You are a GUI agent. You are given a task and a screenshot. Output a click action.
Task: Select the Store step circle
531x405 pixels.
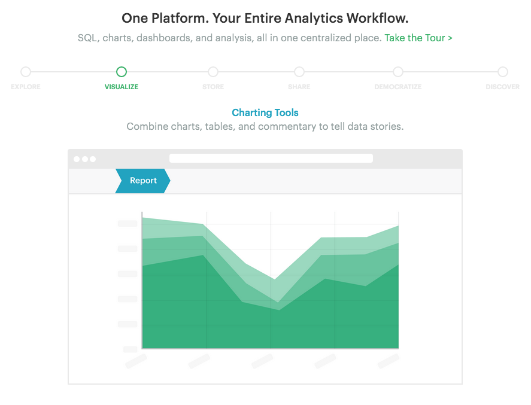click(213, 72)
